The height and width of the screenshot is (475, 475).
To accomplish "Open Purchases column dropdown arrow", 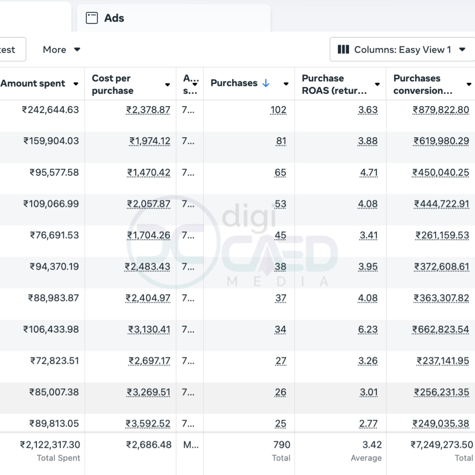I will click(x=286, y=84).
